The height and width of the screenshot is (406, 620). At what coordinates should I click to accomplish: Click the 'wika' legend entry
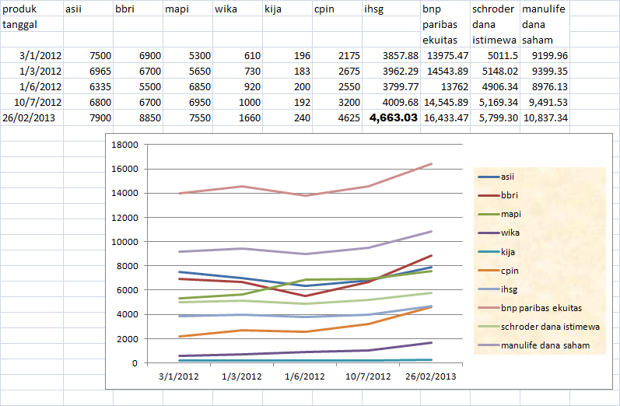tap(499, 233)
